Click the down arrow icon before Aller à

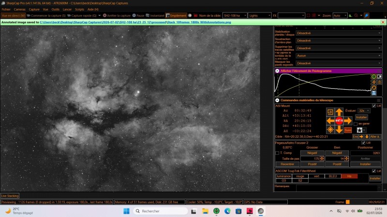point(367,136)
